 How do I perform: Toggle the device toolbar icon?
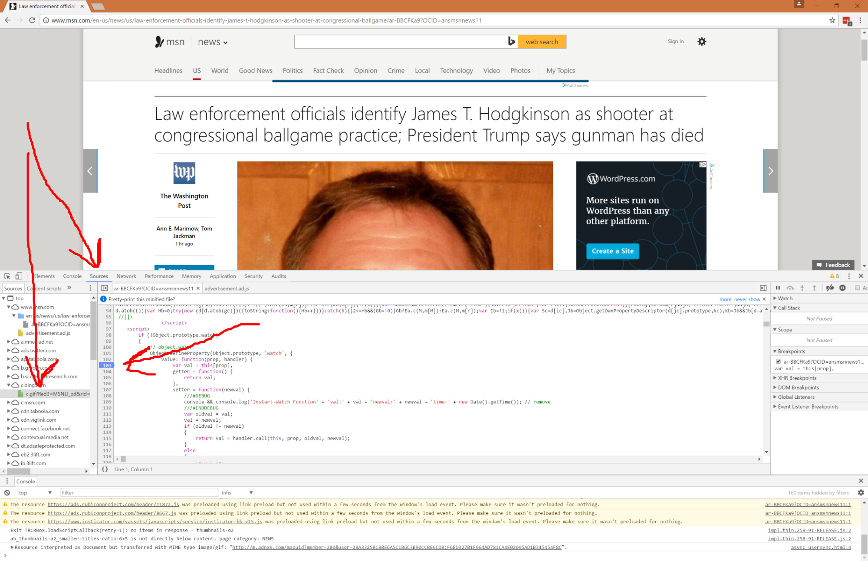click(19, 276)
